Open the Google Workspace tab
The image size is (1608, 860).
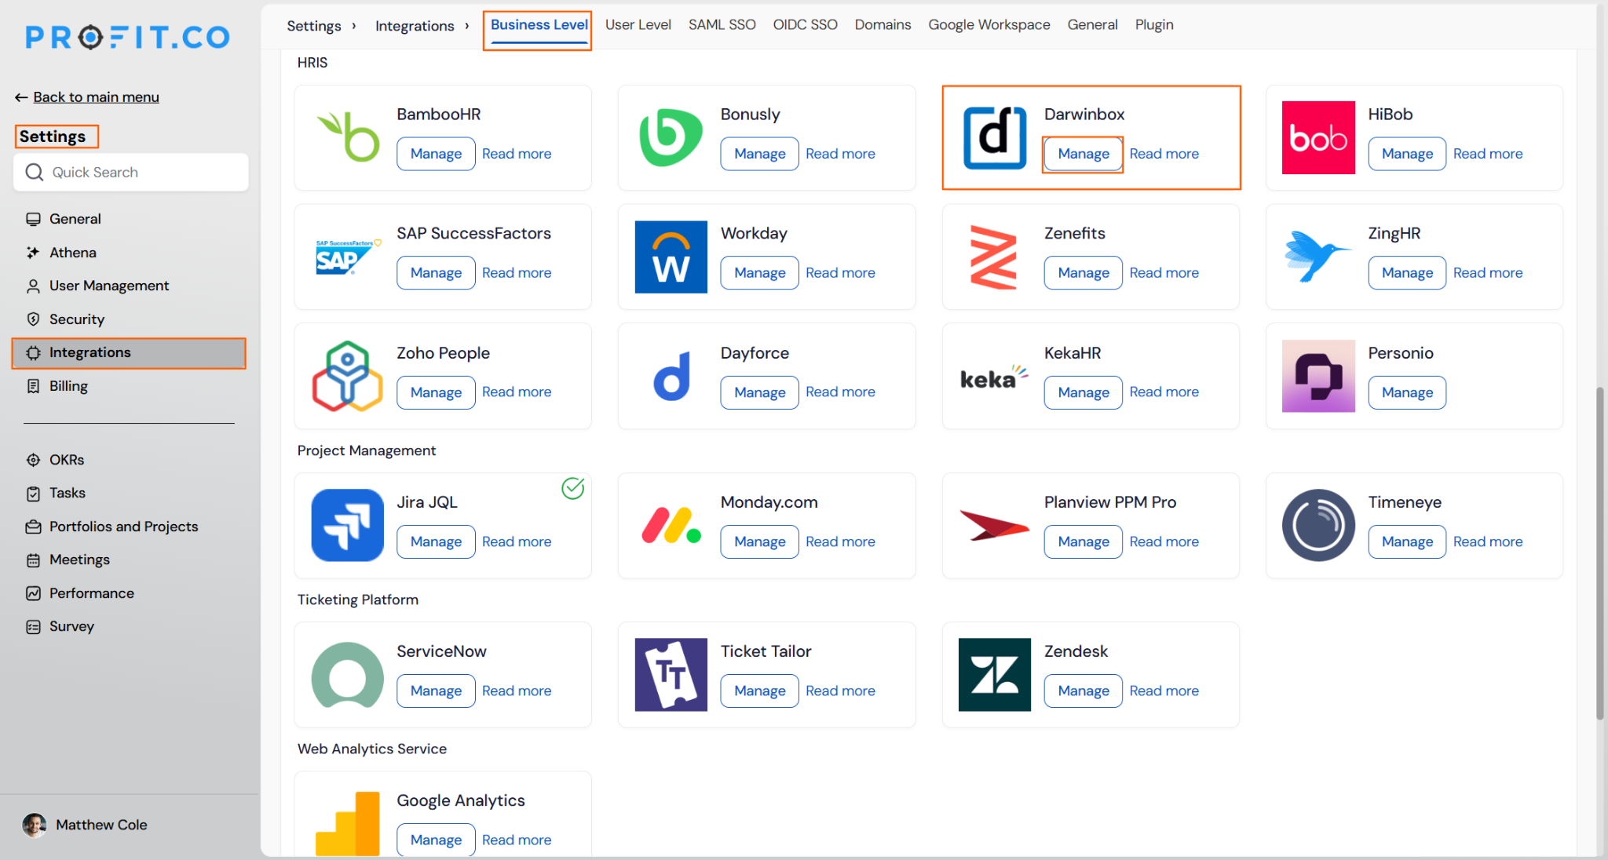[x=989, y=24]
